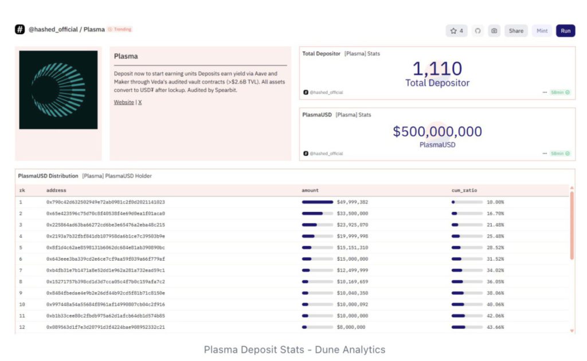Click the $12,499,999 amount cell
The height and width of the screenshot is (361, 587).
353,270
